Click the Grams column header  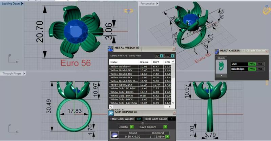[145, 62]
